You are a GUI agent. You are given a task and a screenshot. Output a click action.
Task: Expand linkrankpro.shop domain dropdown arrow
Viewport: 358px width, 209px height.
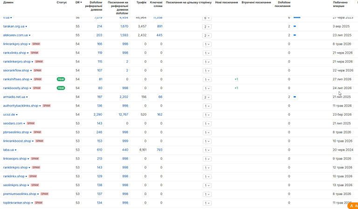(29, 44)
